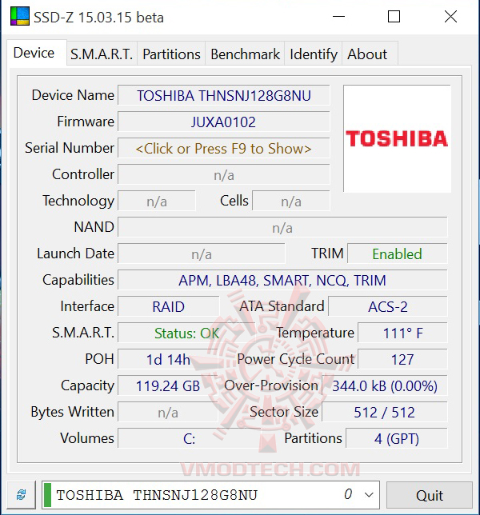Click the refresh devices icon button
Viewport: 480px width, 515px height.
21,494
